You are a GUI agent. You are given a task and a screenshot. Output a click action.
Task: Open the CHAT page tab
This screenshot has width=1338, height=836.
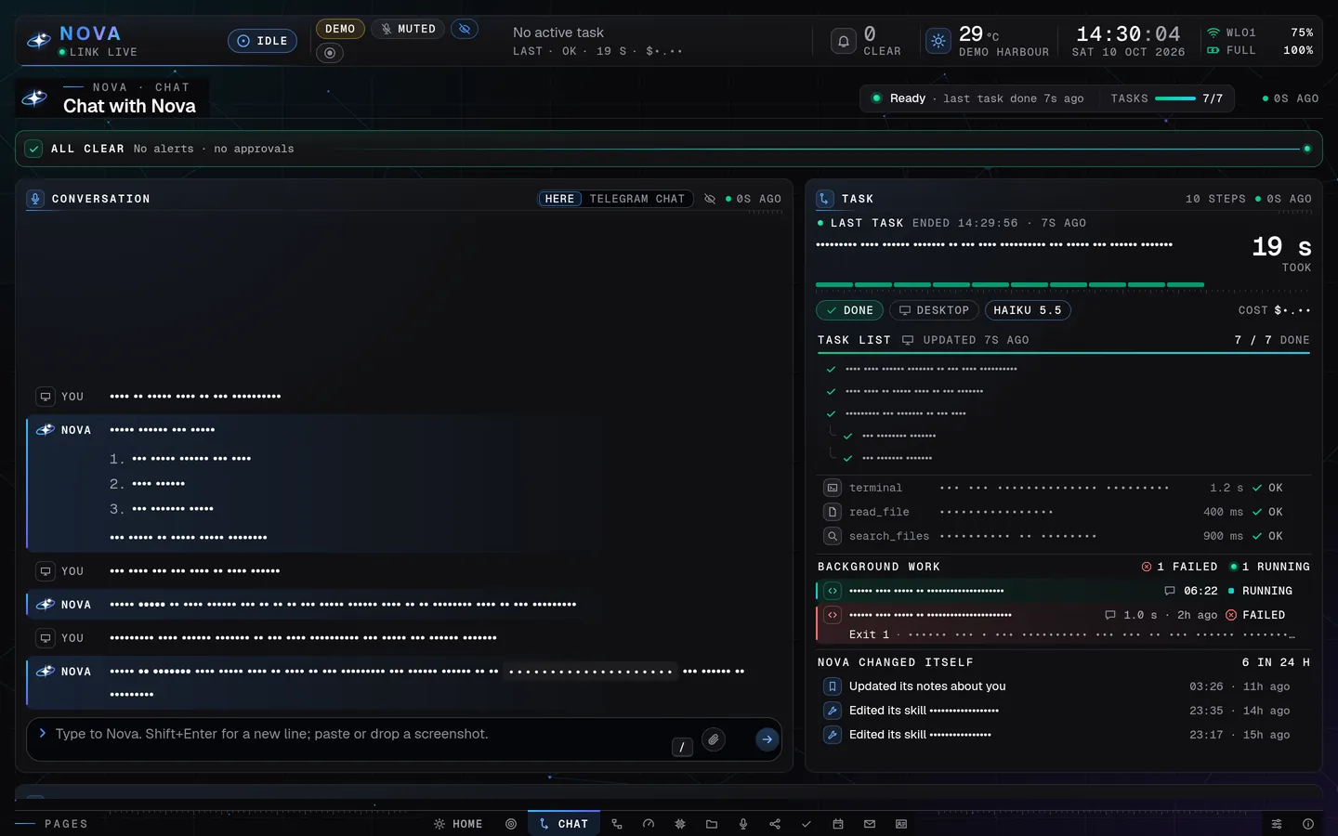pyautogui.click(x=564, y=824)
